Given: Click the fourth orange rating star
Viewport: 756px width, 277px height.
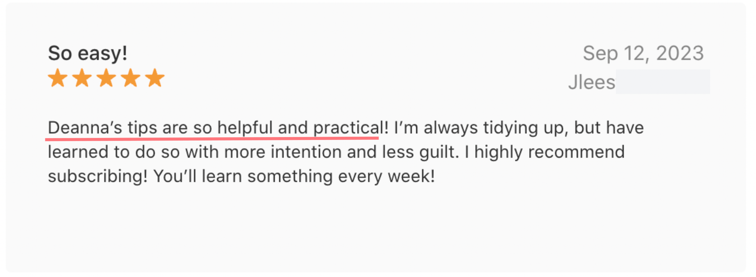Looking at the screenshot, I should tap(130, 79).
